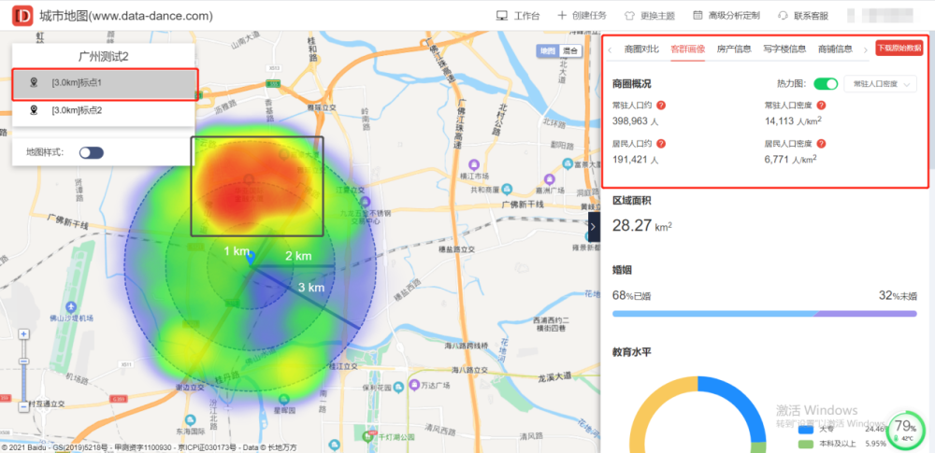Click the 工作台 monitor icon
The width and height of the screenshot is (935, 453).
(502, 16)
